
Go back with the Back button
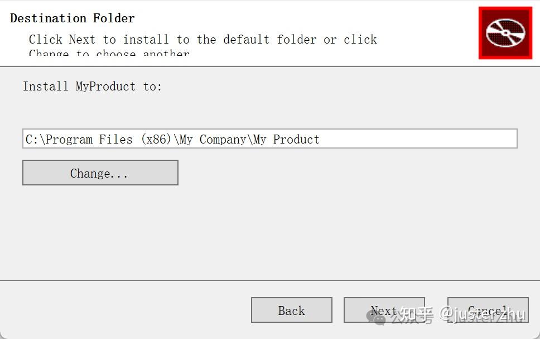point(291,311)
